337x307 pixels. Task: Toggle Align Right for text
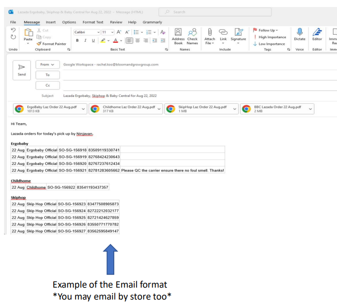click(146, 40)
